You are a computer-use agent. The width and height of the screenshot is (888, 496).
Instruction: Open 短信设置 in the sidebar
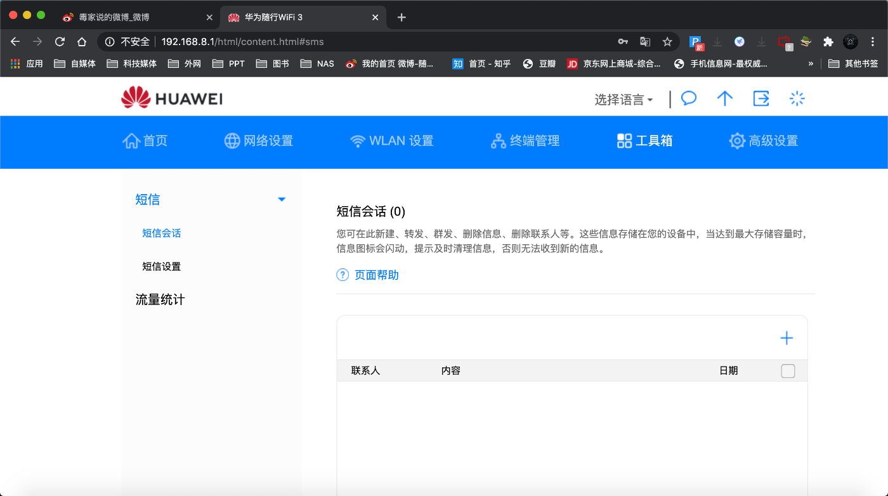coord(160,266)
